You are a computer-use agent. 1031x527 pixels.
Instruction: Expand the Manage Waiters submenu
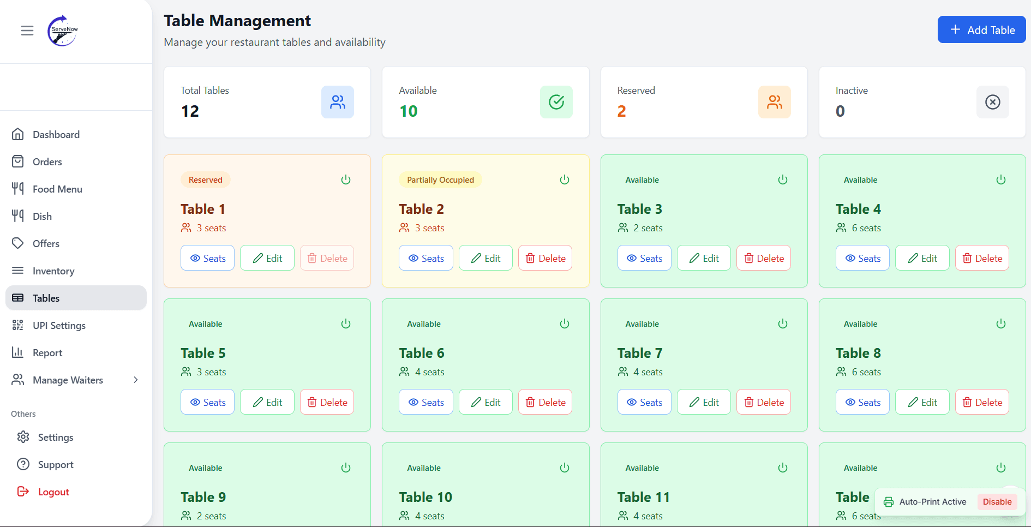[136, 380]
